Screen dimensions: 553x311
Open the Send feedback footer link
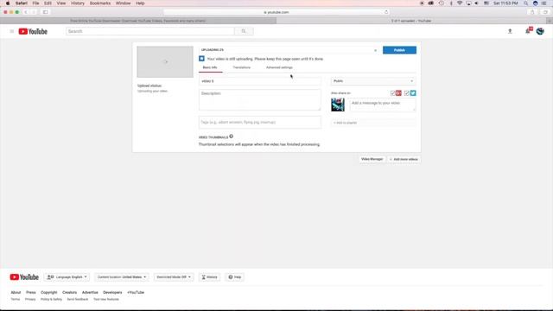(78, 300)
